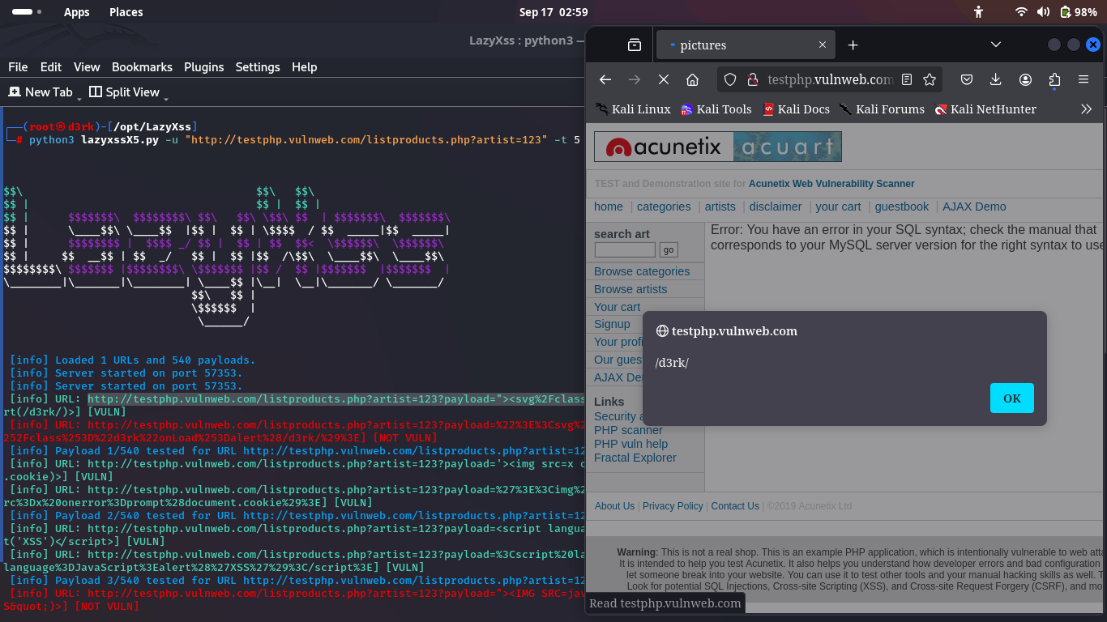Open the Kali Docs bookmark
The width and height of the screenshot is (1107, 622).
click(x=797, y=109)
